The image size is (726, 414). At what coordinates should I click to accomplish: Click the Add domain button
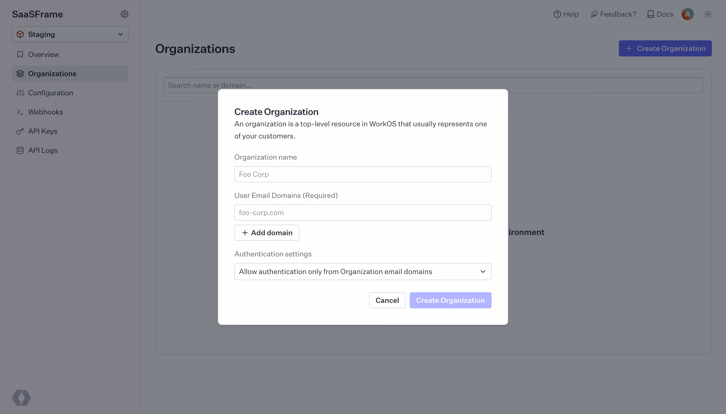(x=267, y=233)
